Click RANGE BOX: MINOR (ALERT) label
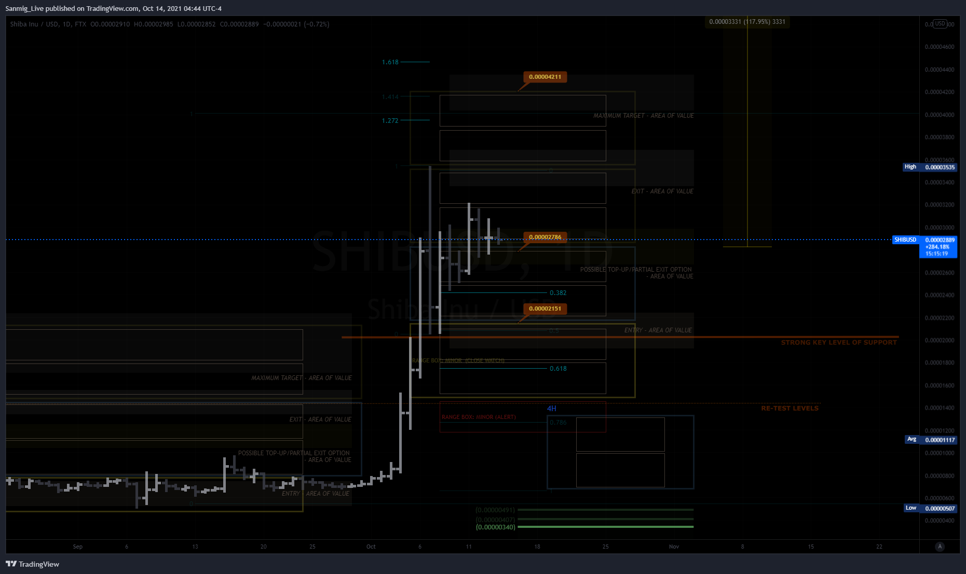Viewport: 966px width, 574px height. [479, 417]
